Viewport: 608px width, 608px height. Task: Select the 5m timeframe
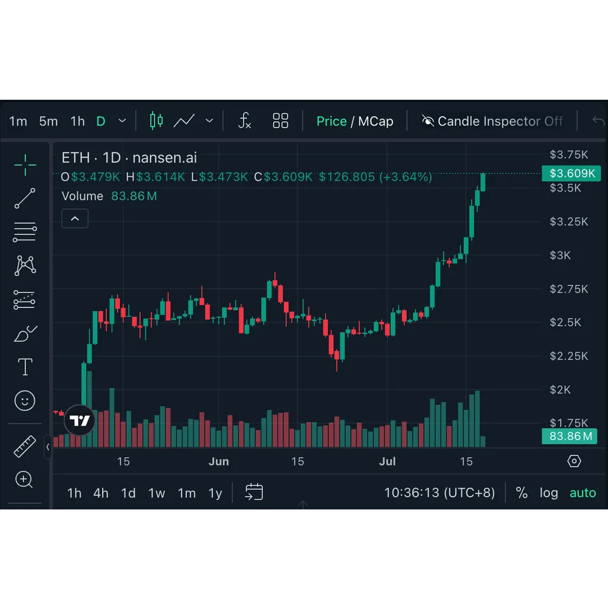[x=49, y=121]
